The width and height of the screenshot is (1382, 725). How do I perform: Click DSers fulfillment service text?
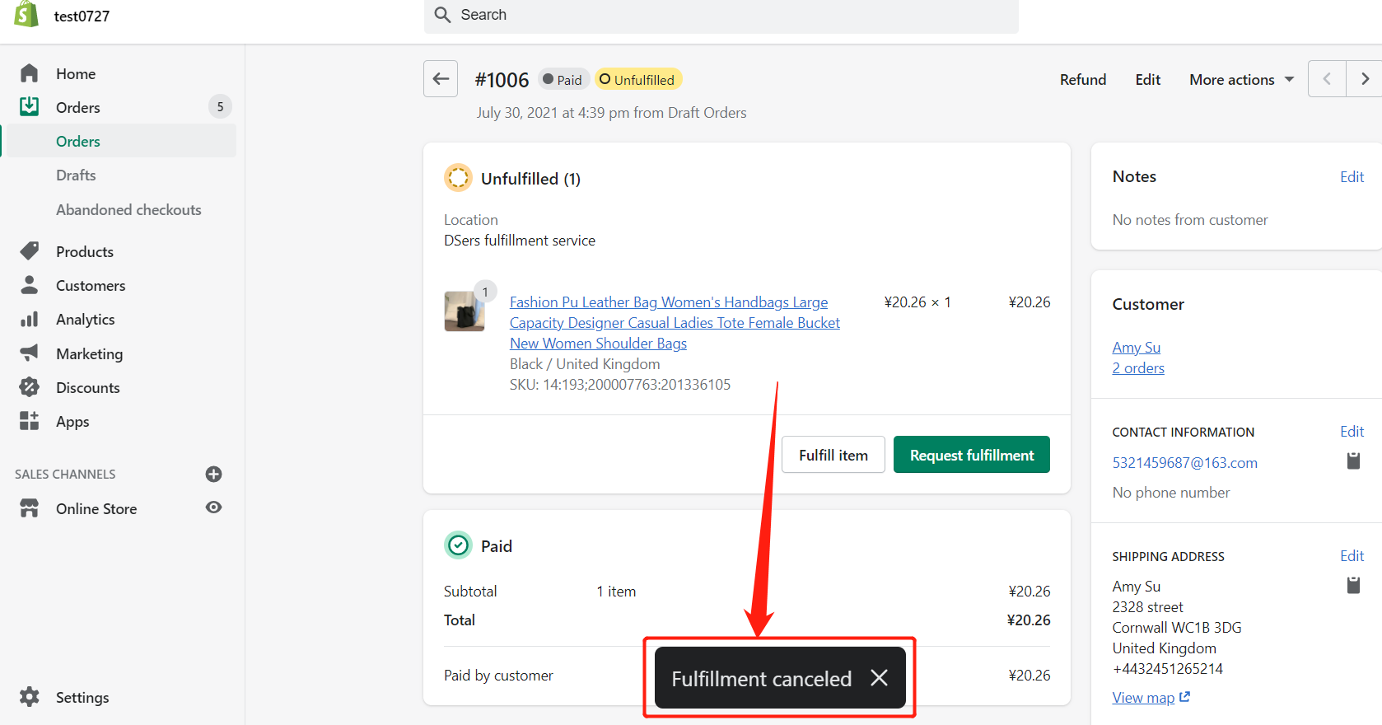[x=520, y=241]
